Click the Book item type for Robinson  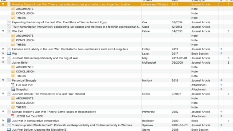tap(195, 121)
